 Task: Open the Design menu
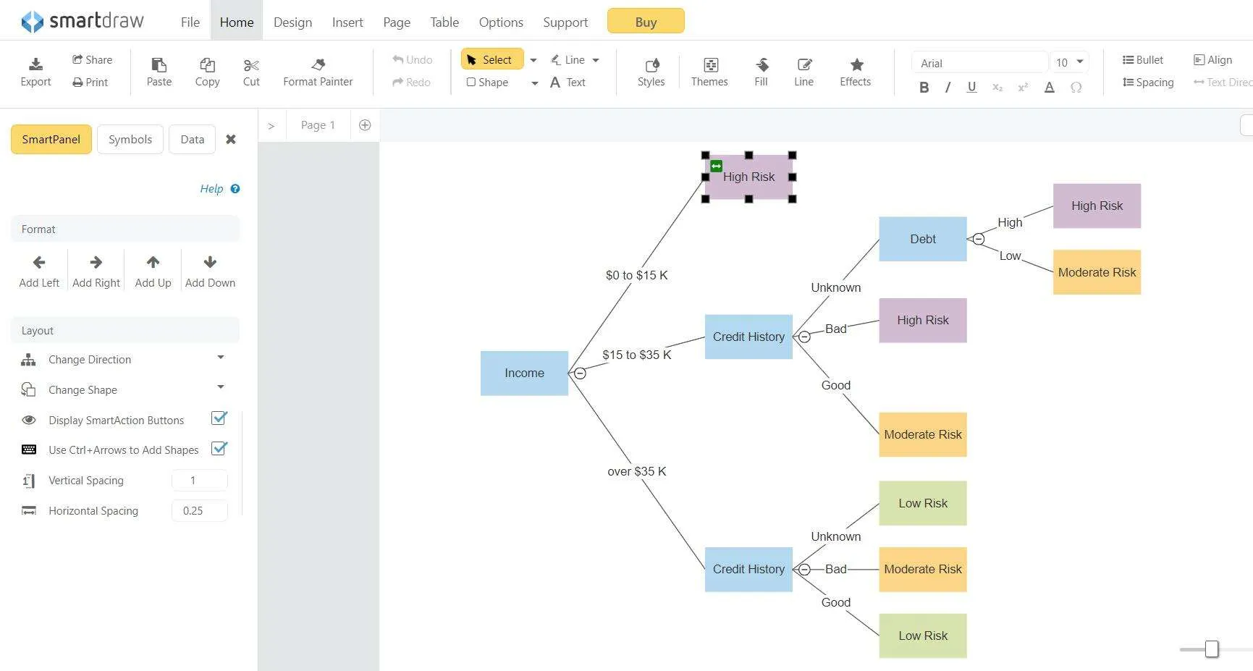point(292,22)
